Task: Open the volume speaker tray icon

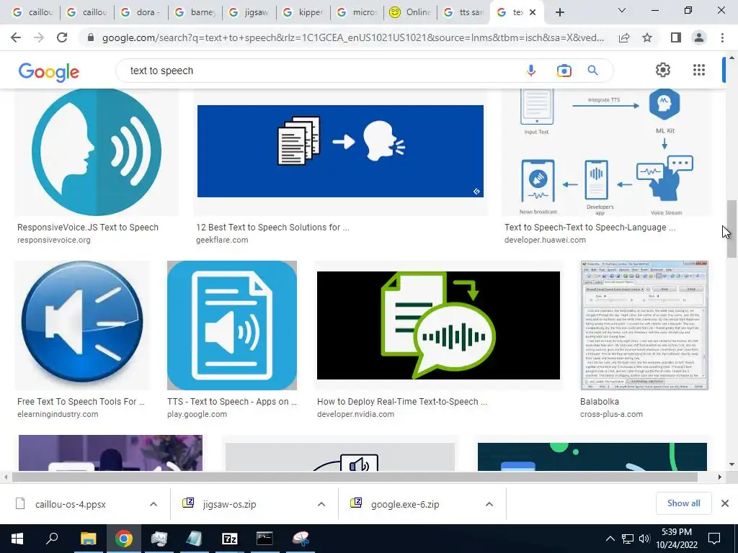Action: point(644,539)
